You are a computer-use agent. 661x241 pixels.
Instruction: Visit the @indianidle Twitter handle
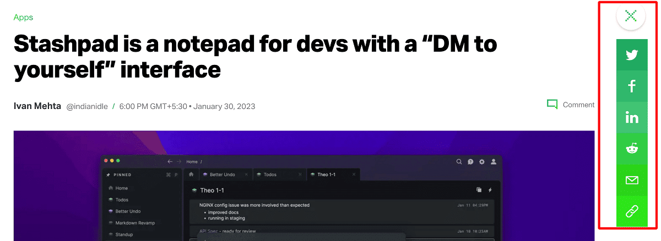87,106
